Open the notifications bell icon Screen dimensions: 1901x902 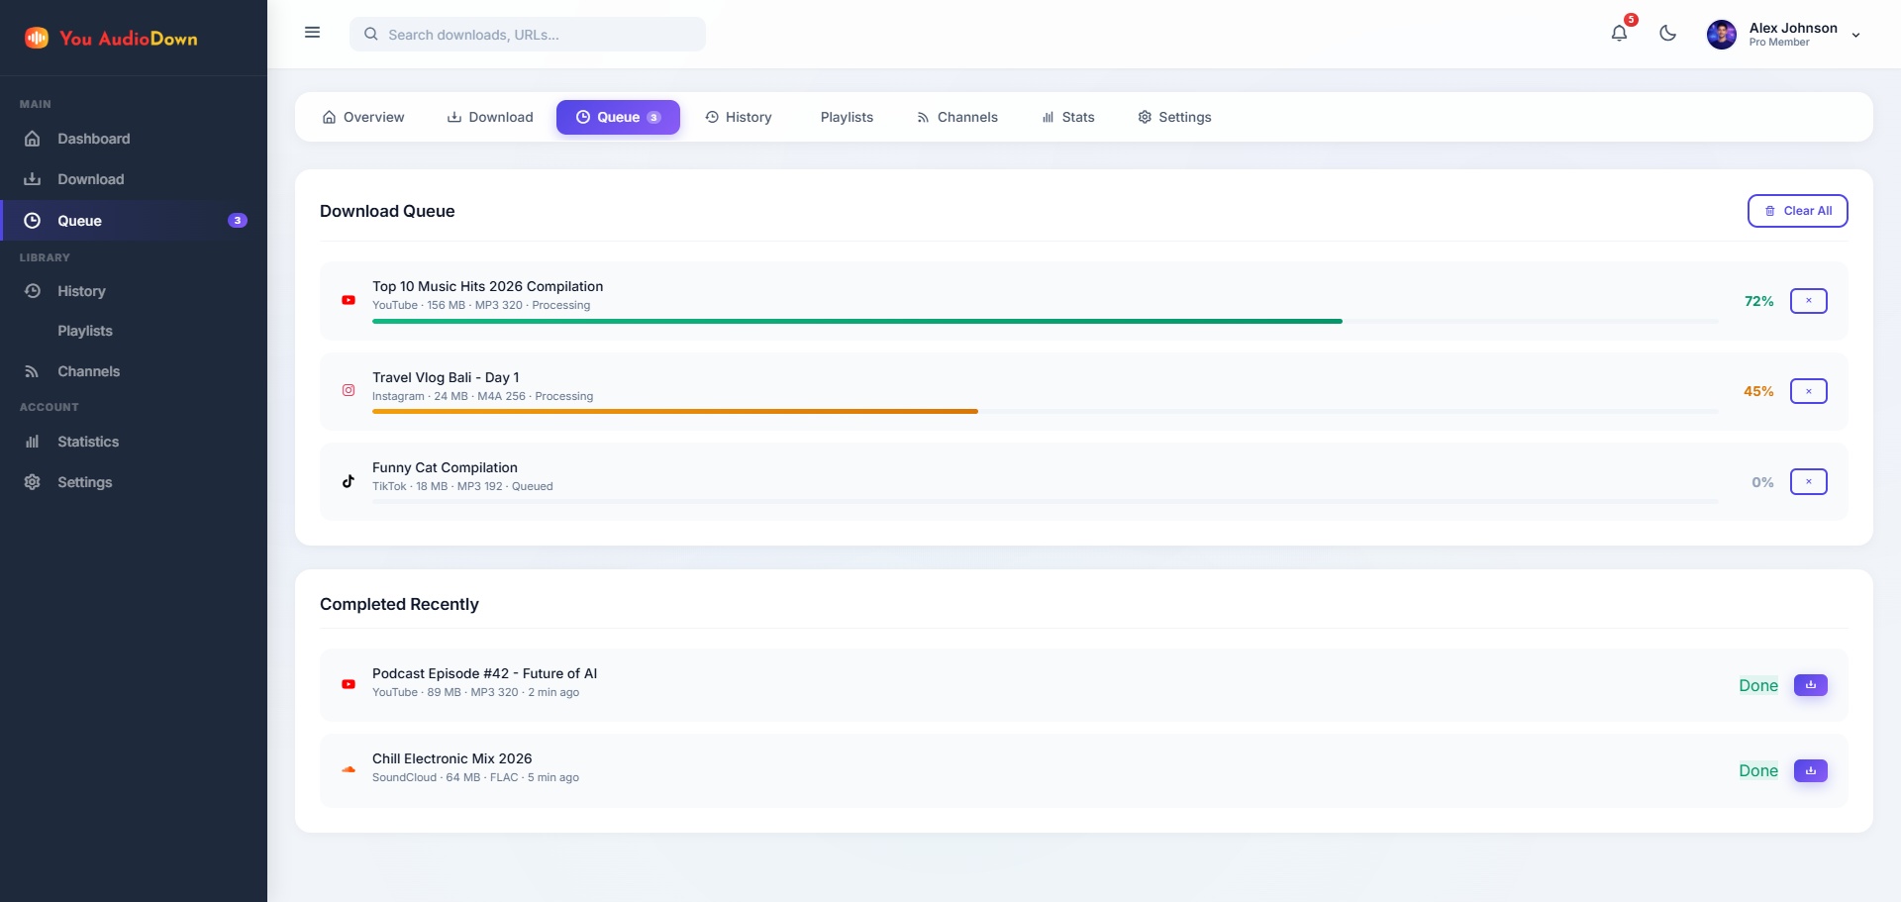pyautogui.click(x=1619, y=34)
